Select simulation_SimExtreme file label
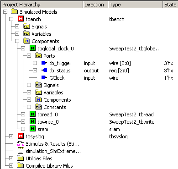The image size is (178, 169). (53, 151)
